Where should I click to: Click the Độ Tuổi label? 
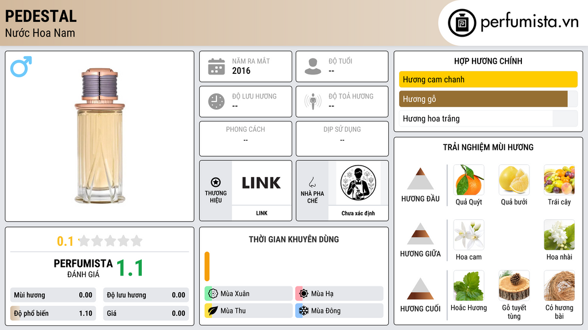341,61
